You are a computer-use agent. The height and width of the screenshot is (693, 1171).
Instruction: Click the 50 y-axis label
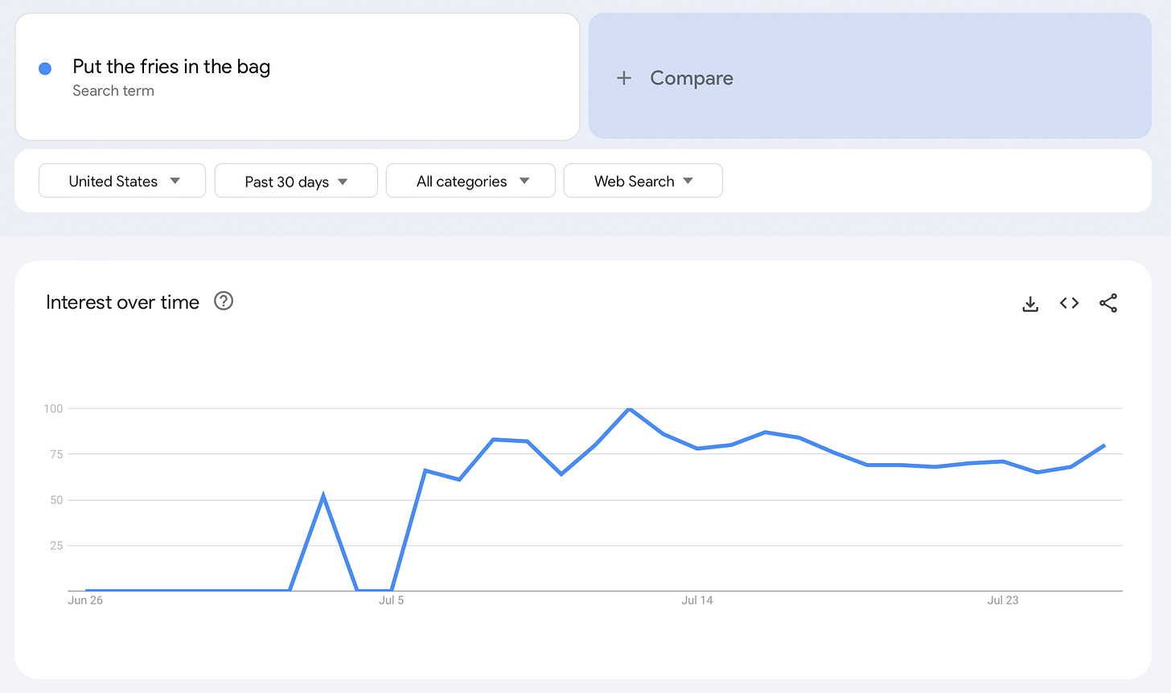point(56,500)
